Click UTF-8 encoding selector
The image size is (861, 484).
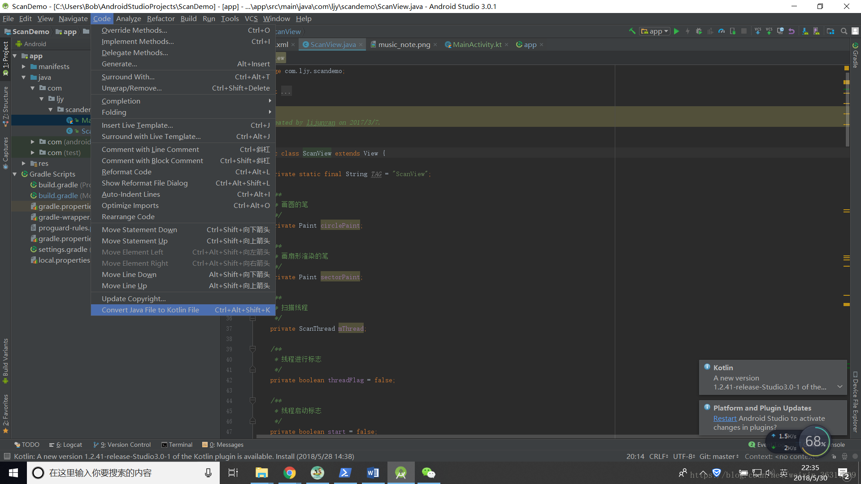pyautogui.click(x=684, y=456)
